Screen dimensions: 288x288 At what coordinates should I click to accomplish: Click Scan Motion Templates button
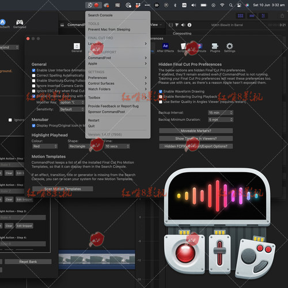pos(63,189)
